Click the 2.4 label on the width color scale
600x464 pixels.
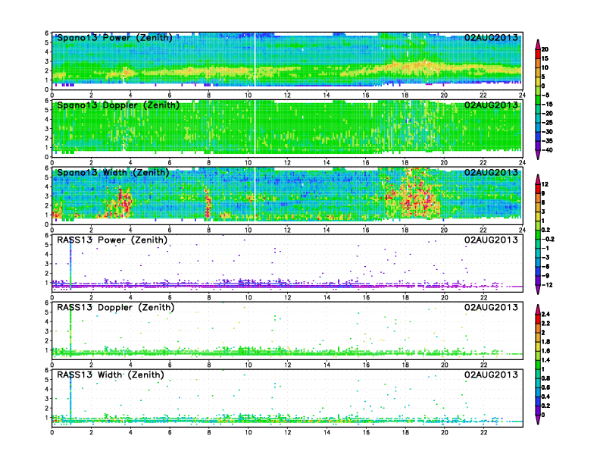545,314
